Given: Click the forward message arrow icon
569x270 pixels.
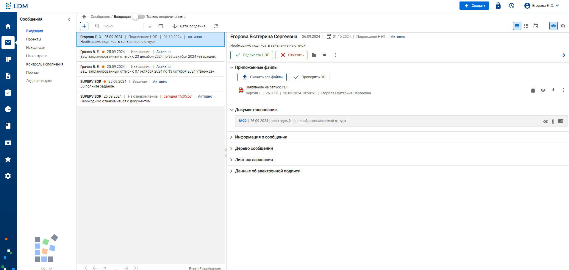Looking at the screenshot, I should pyautogui.click(x=324, y=55).
